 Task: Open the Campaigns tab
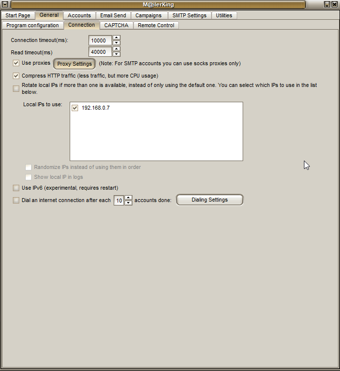148,15
